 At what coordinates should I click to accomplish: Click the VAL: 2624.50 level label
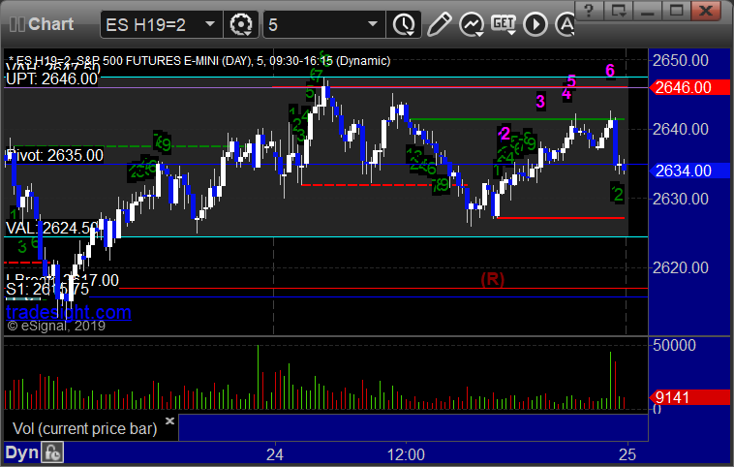tap(51, 228)
